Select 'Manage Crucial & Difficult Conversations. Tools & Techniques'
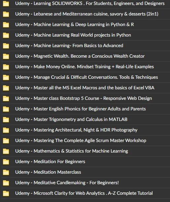This screenshot has width=170, height=202. tap(96, 77)
